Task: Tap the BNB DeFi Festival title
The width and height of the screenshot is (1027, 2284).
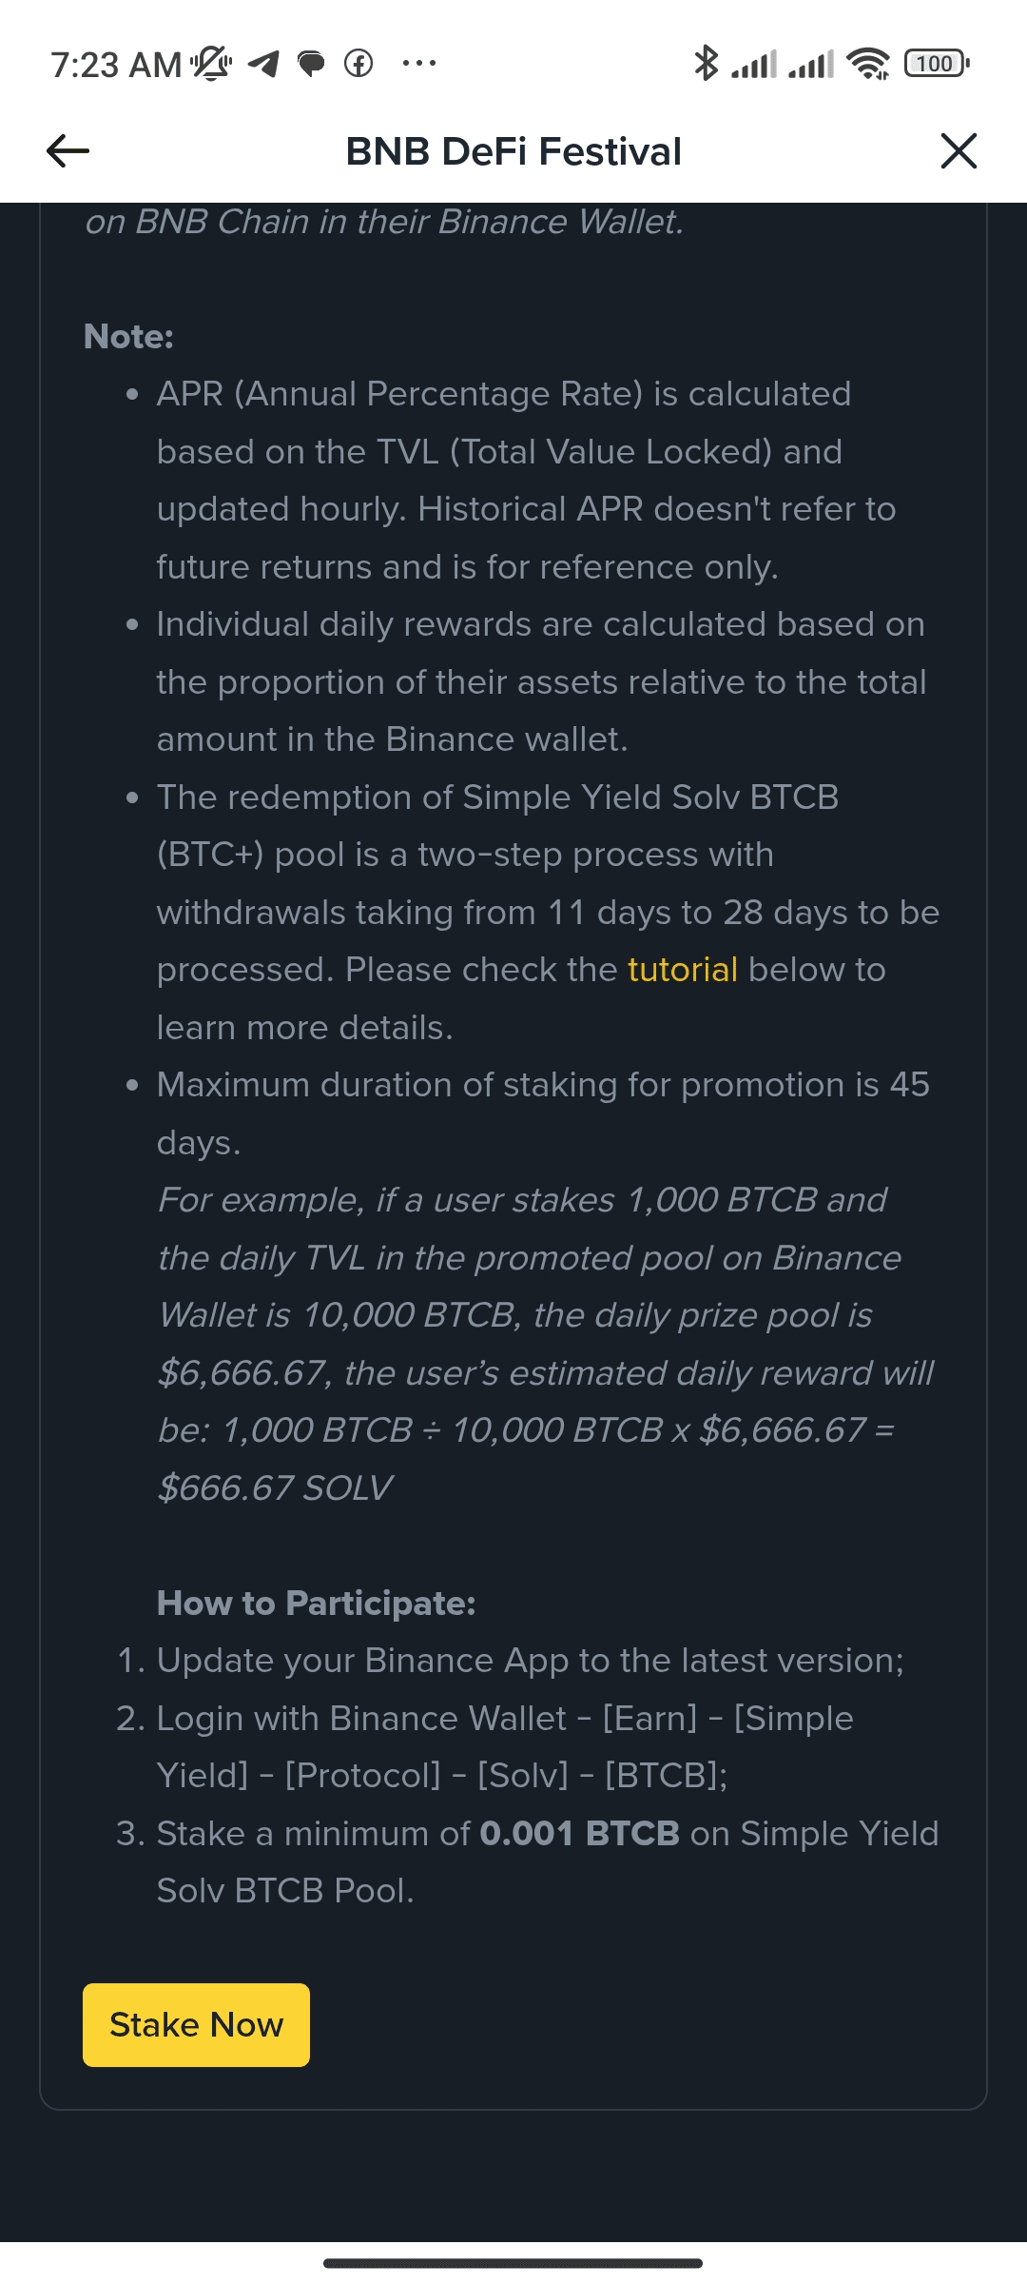Action: coord(513,151)
